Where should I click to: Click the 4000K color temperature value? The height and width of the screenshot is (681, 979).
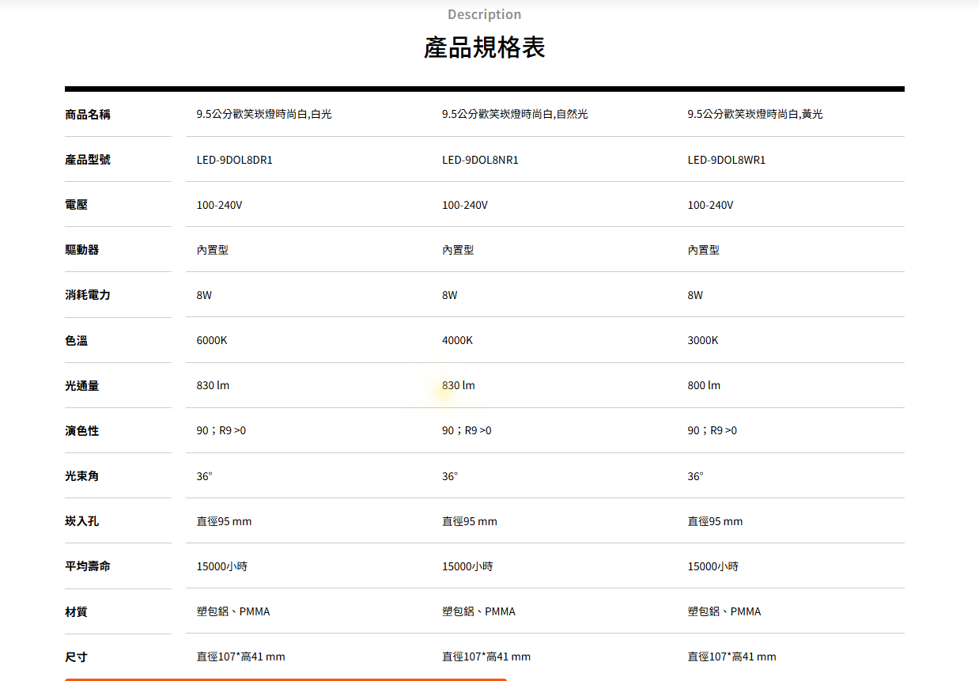pyautogui.click(x=457, y=340)
